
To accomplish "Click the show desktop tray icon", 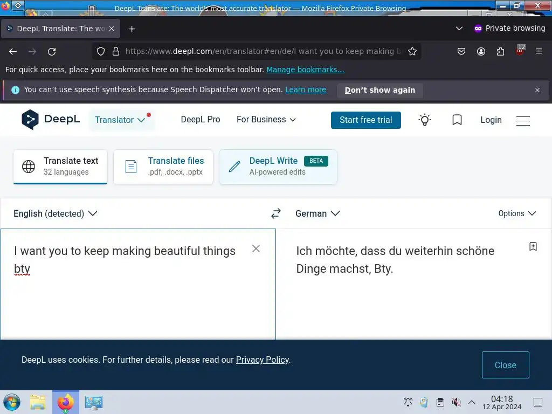I will click(538, 402).
